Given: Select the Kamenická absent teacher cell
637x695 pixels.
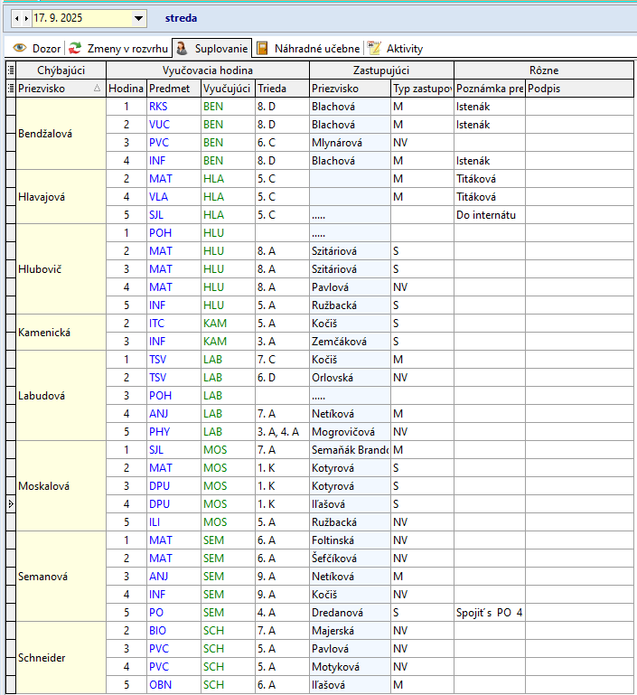Looking at the screenshot, I should click(61, 333).
